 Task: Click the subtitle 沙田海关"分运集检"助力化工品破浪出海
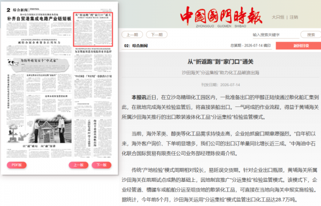coord(220,73)
